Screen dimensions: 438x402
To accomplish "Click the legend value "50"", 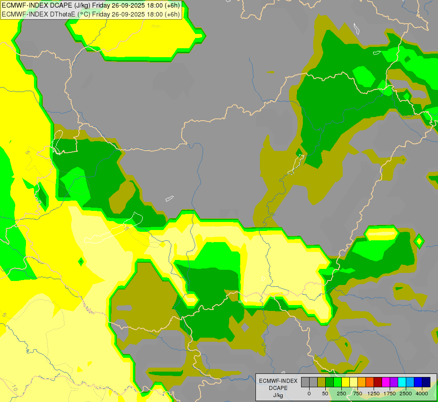I will [x=325, y=394].
